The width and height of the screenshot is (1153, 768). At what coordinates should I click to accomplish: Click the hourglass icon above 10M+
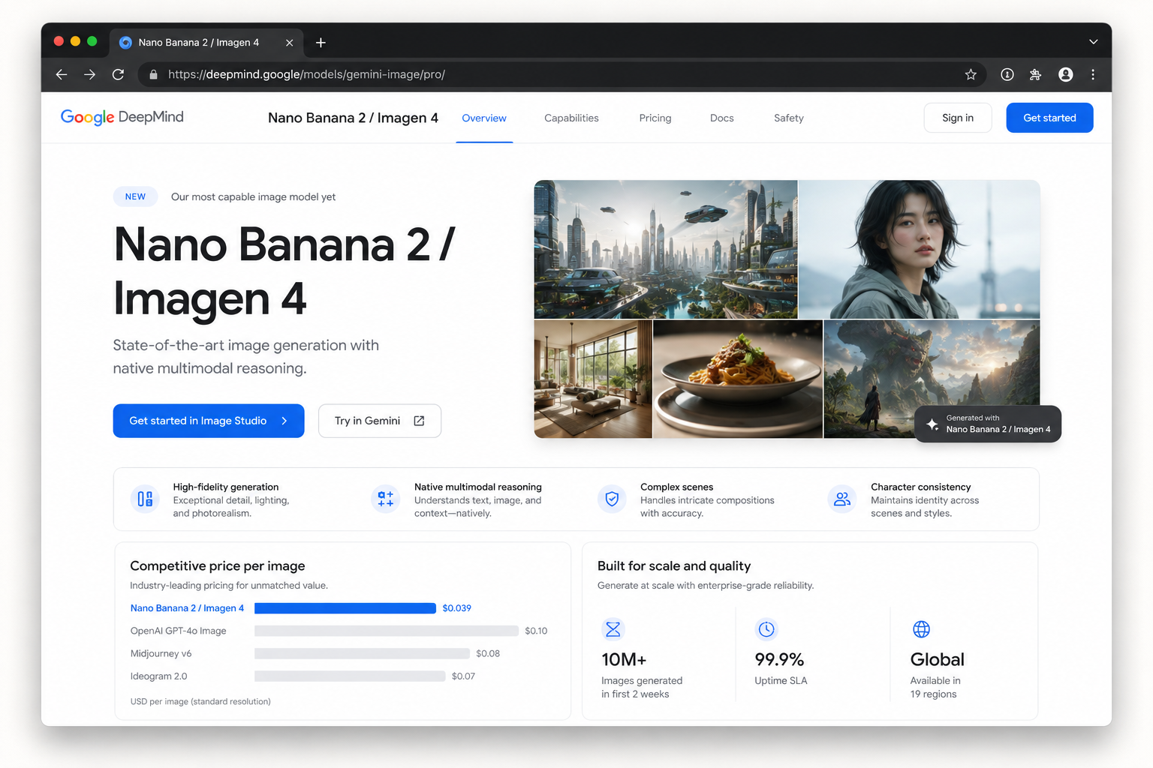[613, 629]
